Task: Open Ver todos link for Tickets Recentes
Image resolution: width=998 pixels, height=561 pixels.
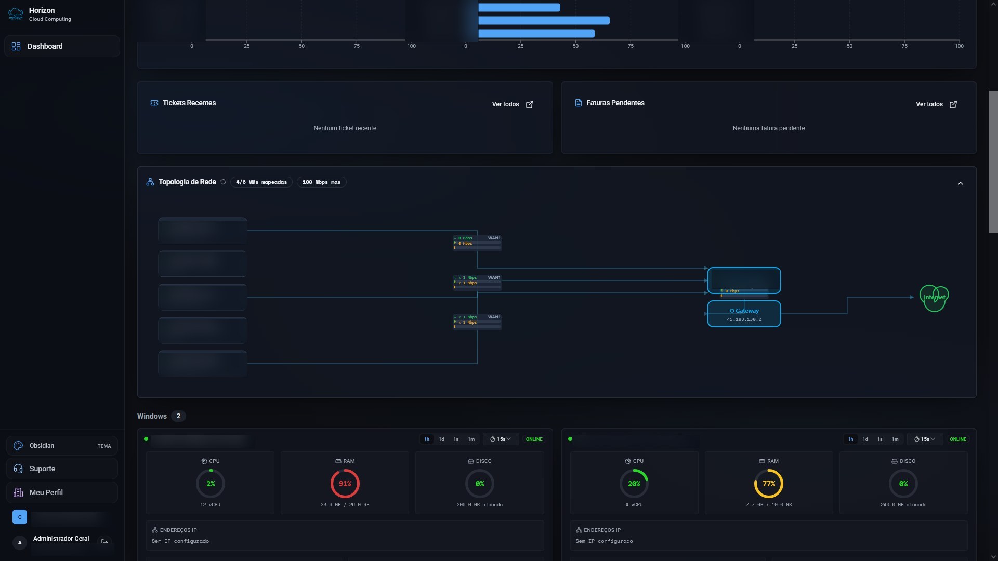Action: 505,104
